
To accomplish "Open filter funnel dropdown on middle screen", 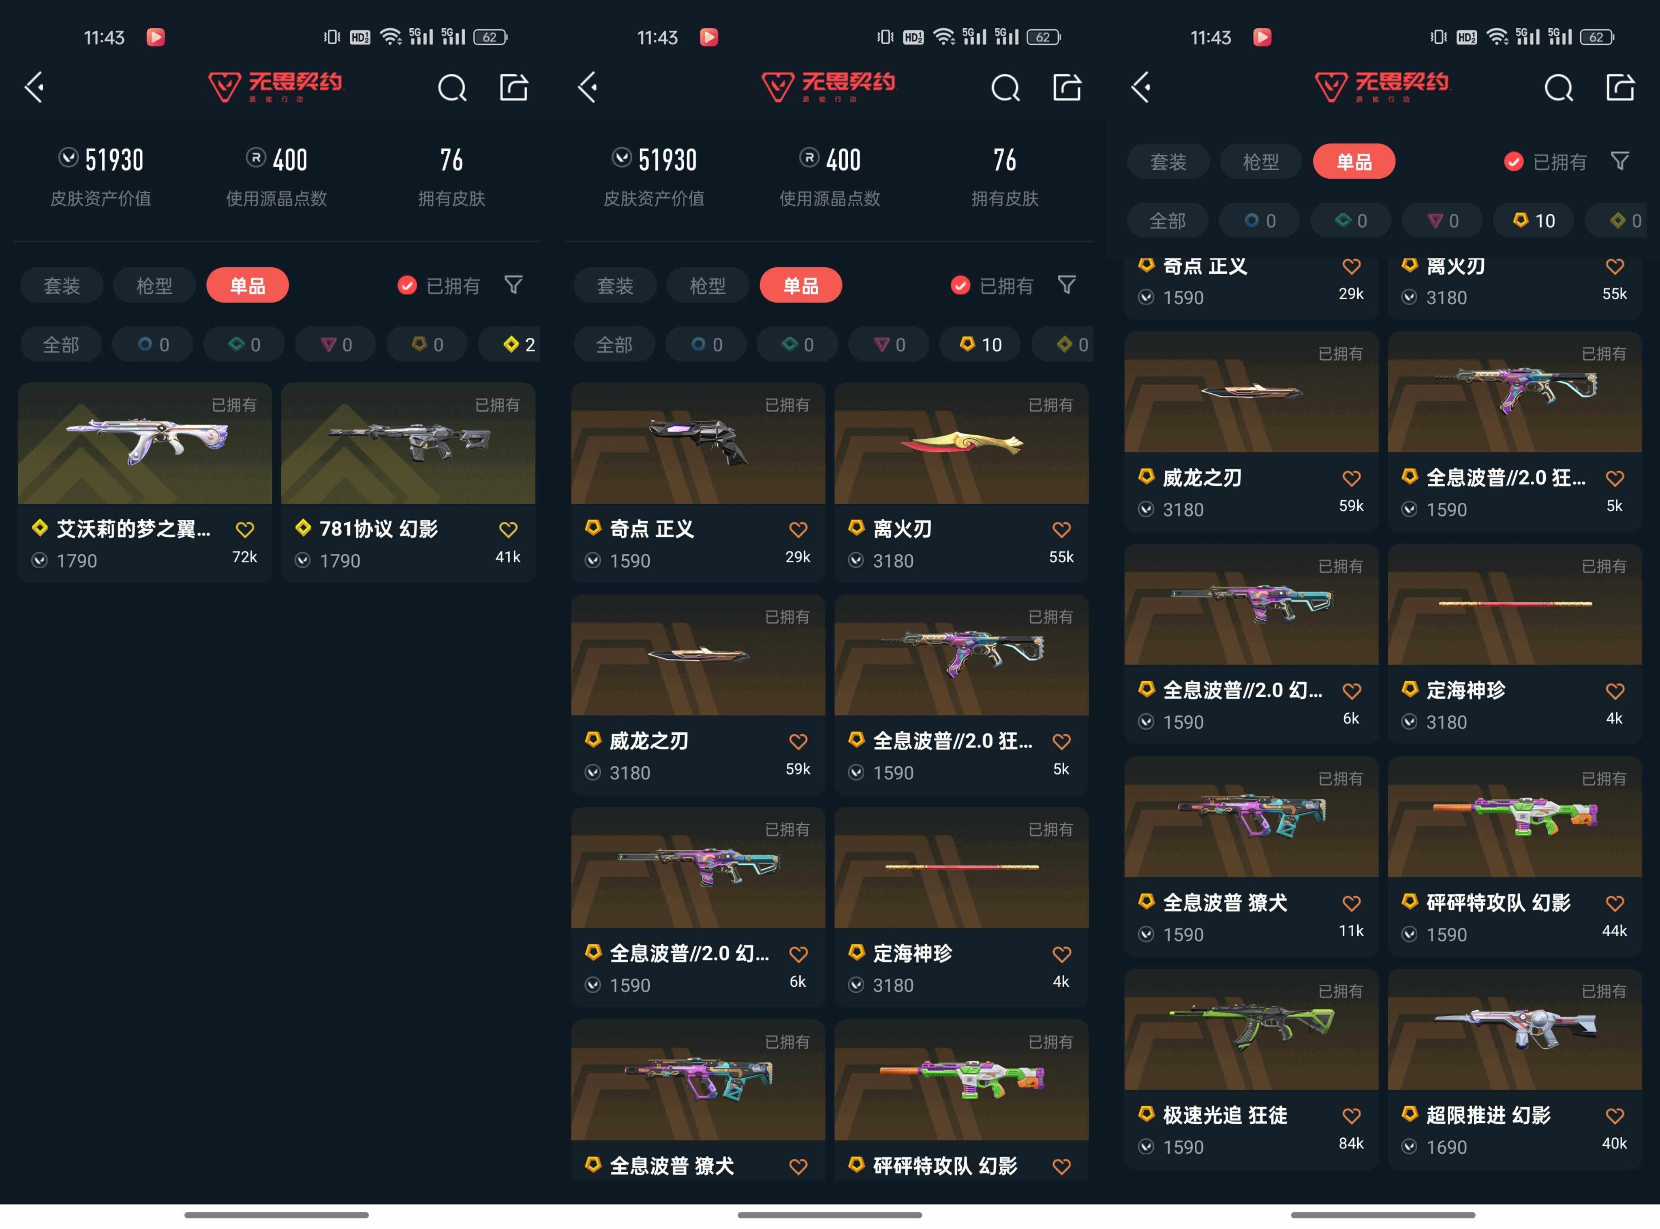I will point(1066,285).
